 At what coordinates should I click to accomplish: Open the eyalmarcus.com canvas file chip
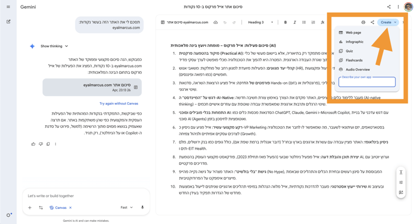pyautogui.click(x=92, y=87)
